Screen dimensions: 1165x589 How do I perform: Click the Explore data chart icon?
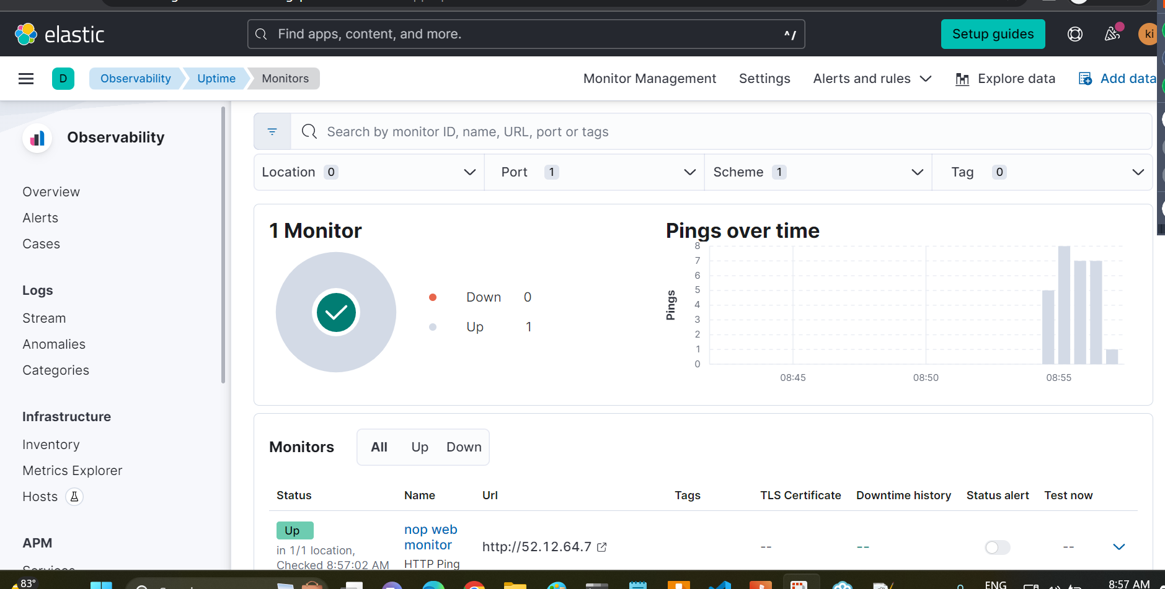coord(962,79)
